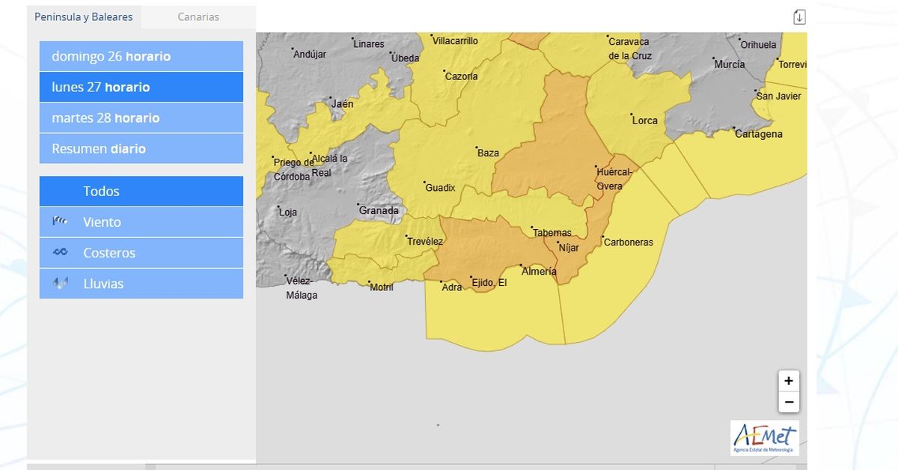
Task: Click the Úbeda label on map
Action: tap(406, 58)
